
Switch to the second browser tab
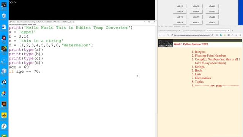[x=194, y=31]
